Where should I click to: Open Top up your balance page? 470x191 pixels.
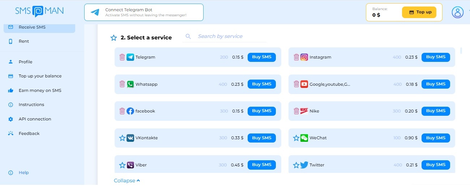tap(39, 76)
